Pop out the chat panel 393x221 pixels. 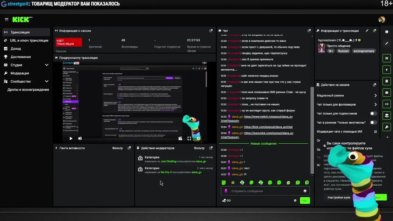(309, 31)
